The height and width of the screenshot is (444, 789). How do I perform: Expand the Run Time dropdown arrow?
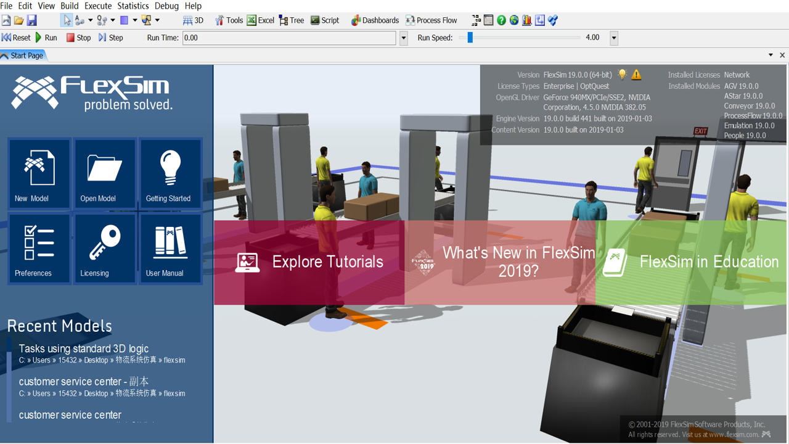coord(404,38)
